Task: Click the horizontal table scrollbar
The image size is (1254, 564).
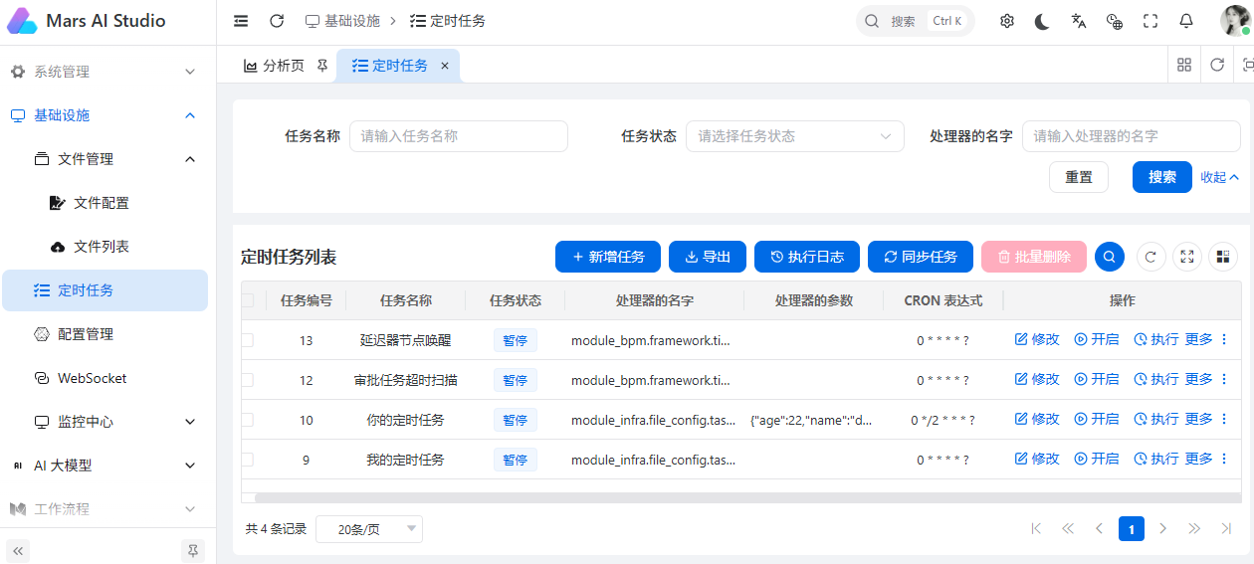Action: [x=746, y=497]
